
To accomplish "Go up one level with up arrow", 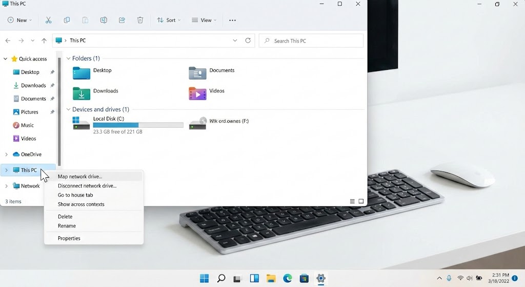I will (x=44, y=41).
